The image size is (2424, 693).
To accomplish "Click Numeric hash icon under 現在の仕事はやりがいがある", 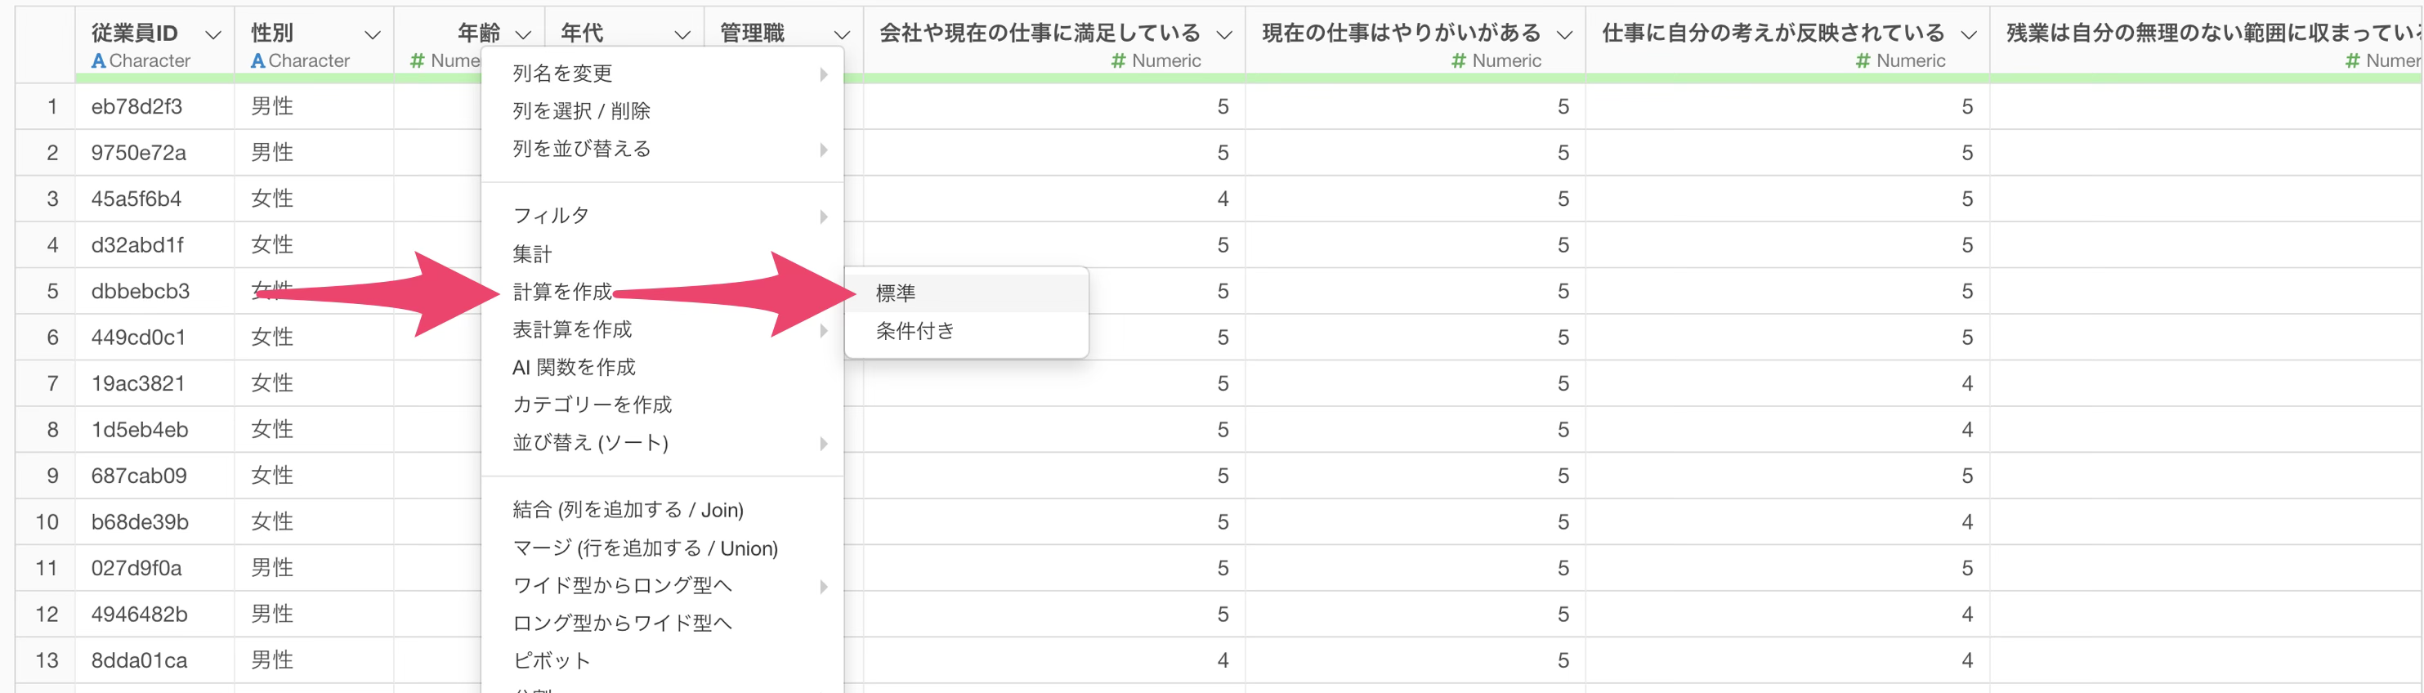I will coord(1459,61).
